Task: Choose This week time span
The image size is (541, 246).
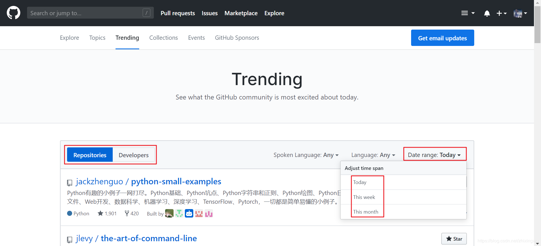Action: (x=364, y=197)
